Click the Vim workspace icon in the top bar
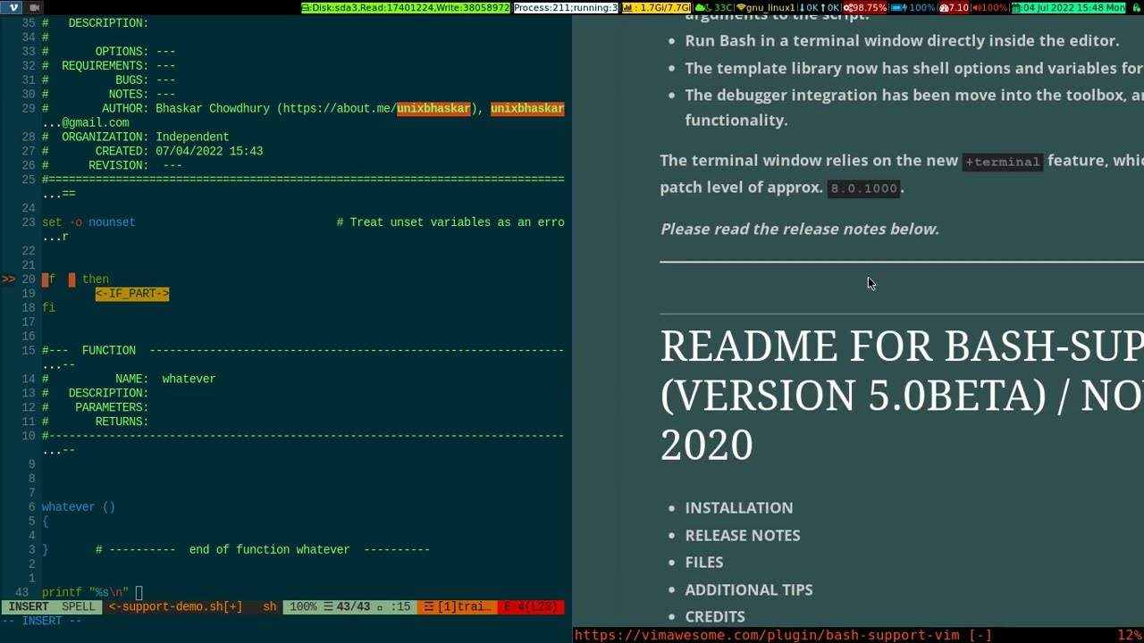This screenshot has height=643, width=1144. (13, 7)
